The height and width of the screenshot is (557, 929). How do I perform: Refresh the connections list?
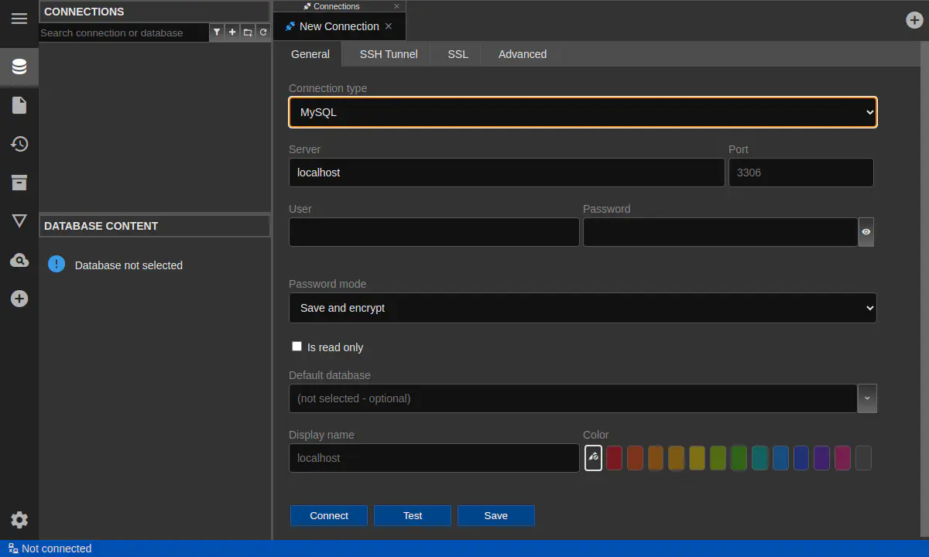(263, 32)
